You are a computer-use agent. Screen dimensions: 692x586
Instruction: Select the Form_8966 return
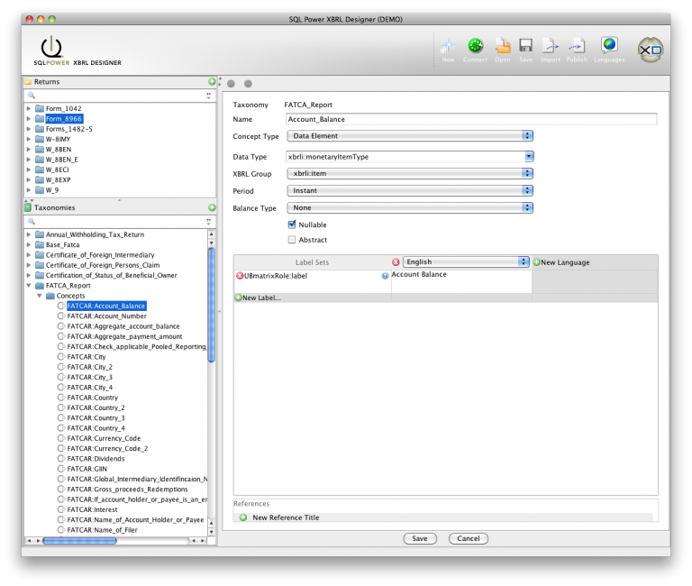pos(64,118)
